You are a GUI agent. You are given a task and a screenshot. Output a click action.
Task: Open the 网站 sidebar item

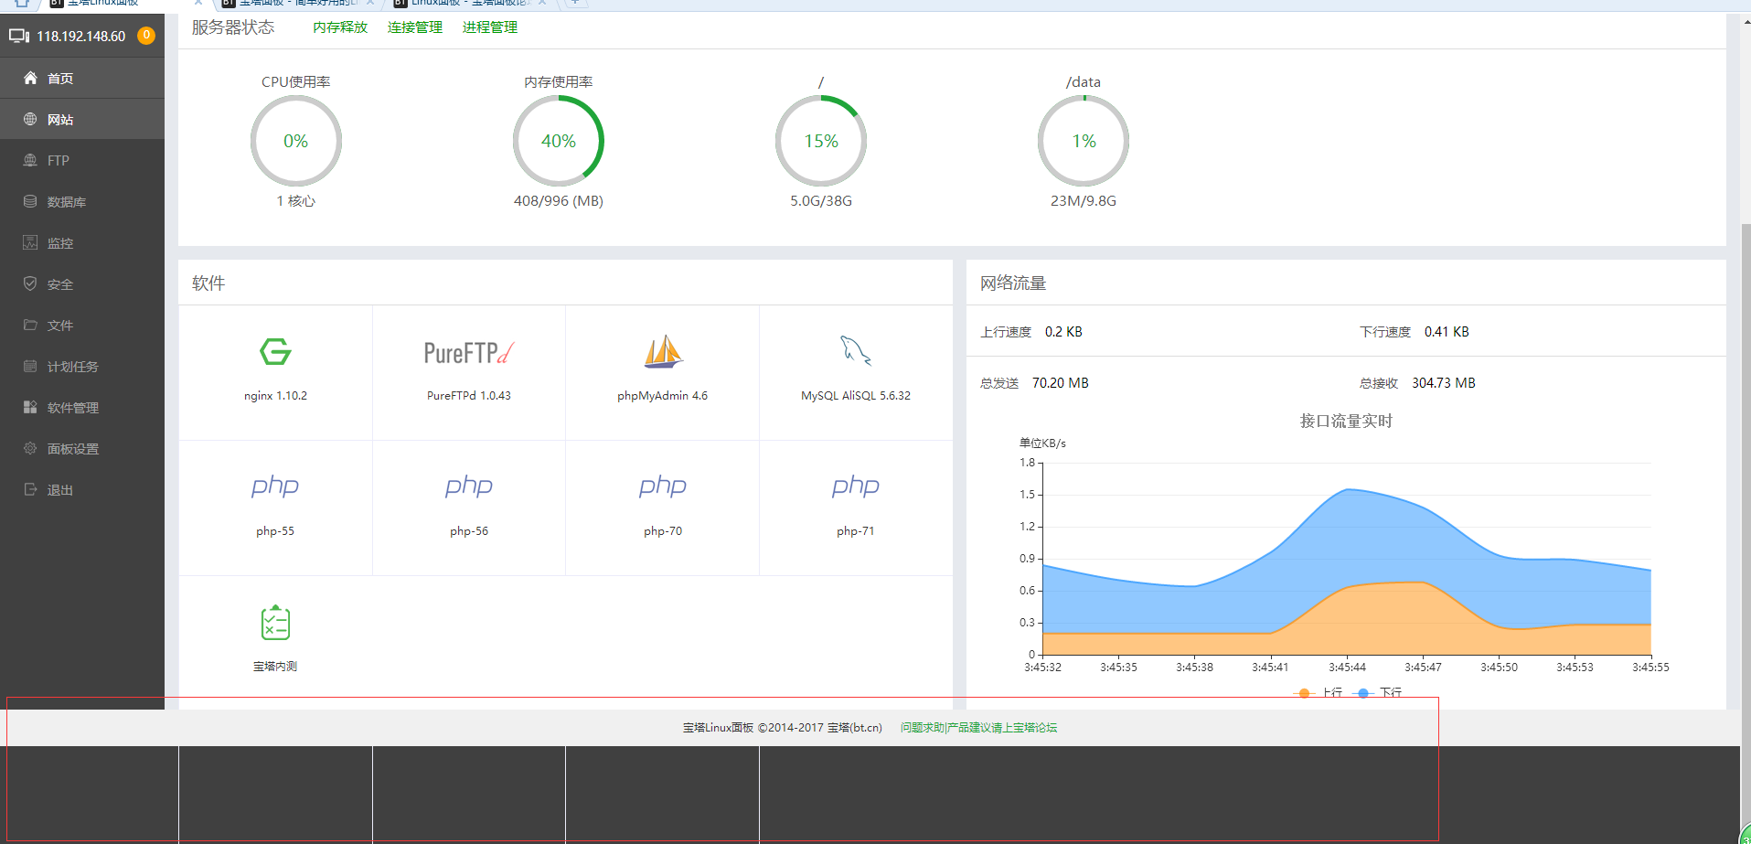point(82,119)
